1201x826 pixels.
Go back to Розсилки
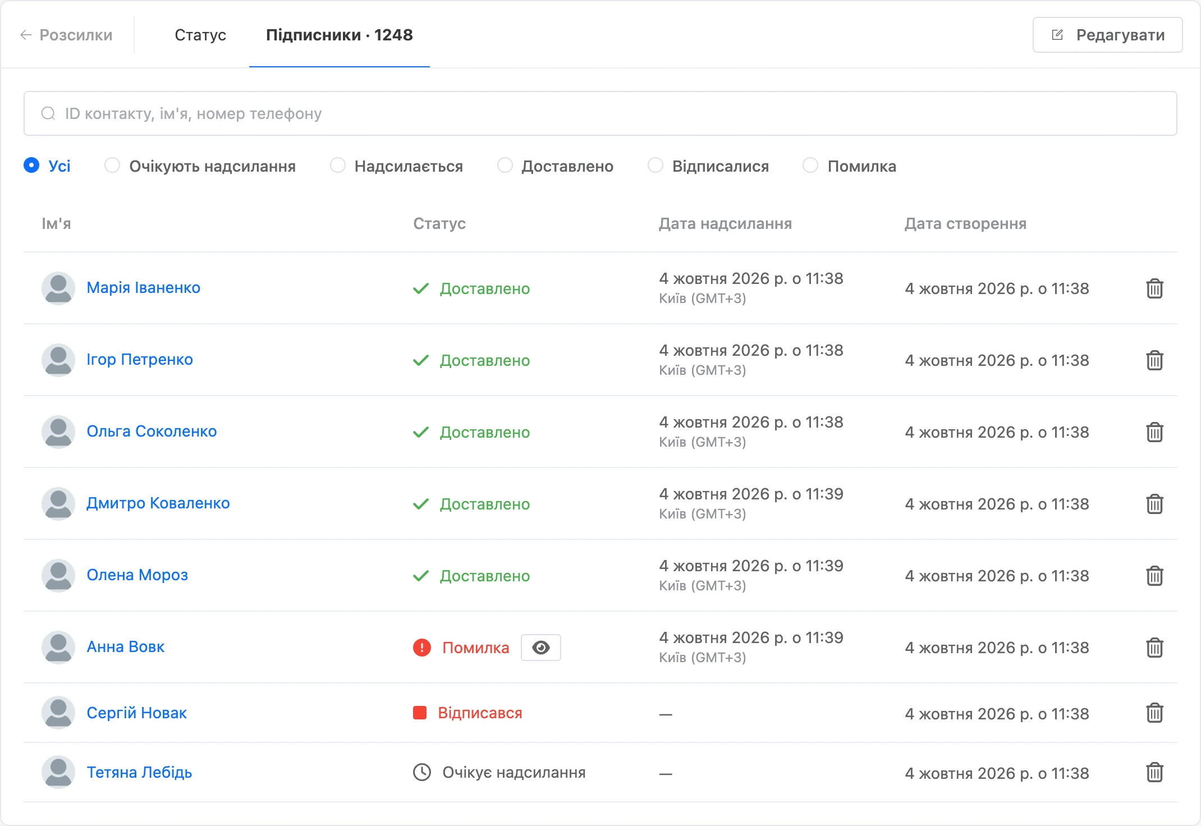66,35
